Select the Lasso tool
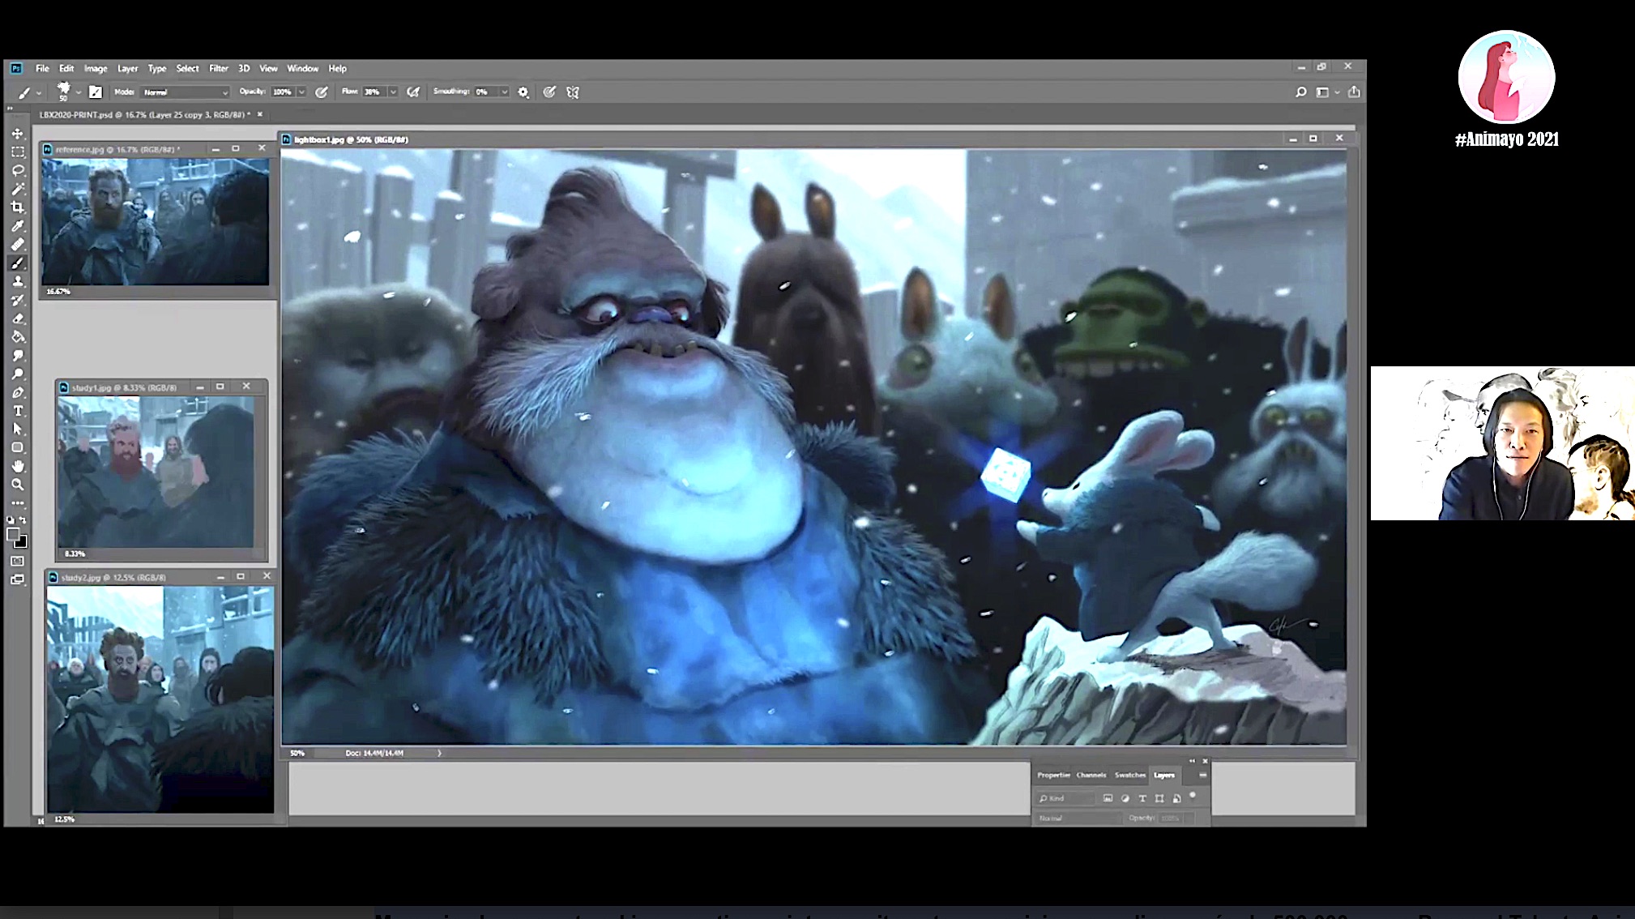Image resolution: width=1635 pixels, height=919 pixels. click(x=18, y=171)
